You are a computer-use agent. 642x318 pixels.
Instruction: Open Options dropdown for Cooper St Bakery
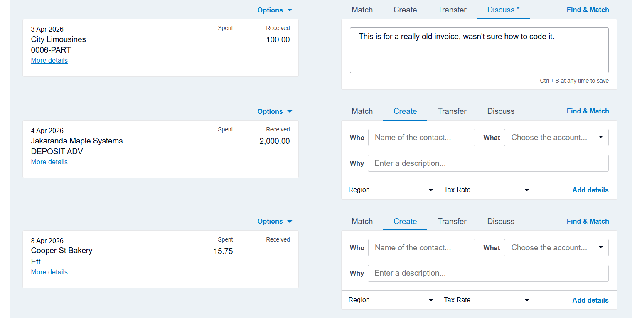[275, 221]
